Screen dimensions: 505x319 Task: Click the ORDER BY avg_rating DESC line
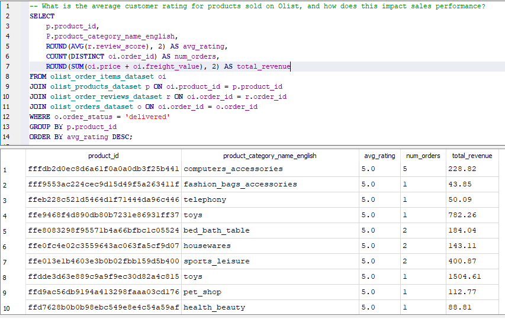pos(81,137)
